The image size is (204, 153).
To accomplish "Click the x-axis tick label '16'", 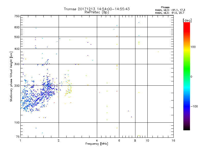I will (x=173, y=141).
